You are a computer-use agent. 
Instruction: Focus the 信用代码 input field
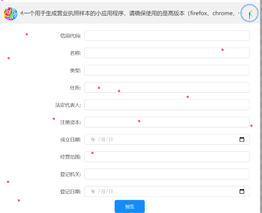coord(167,36)
